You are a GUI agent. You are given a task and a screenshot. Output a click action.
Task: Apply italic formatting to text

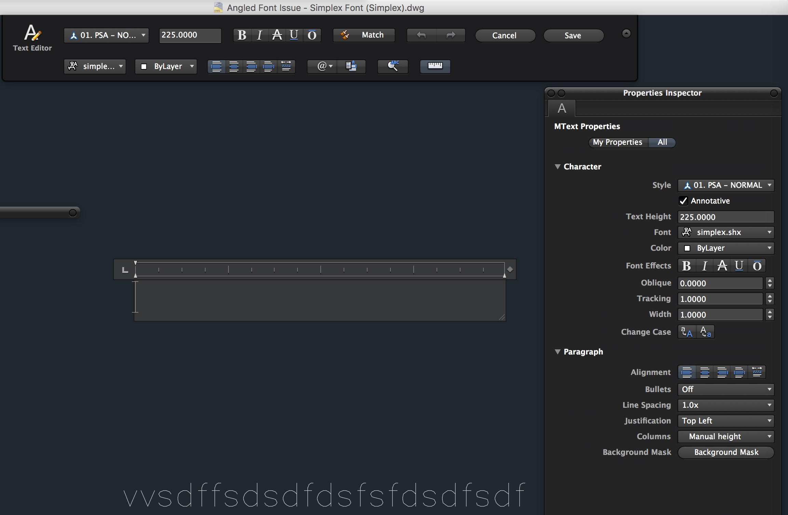[259, 35]
